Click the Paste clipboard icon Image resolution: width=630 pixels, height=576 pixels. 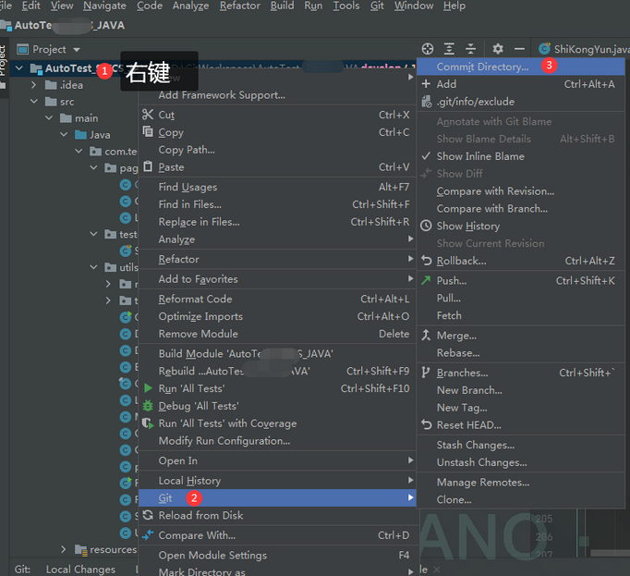(x=148, y=166)
